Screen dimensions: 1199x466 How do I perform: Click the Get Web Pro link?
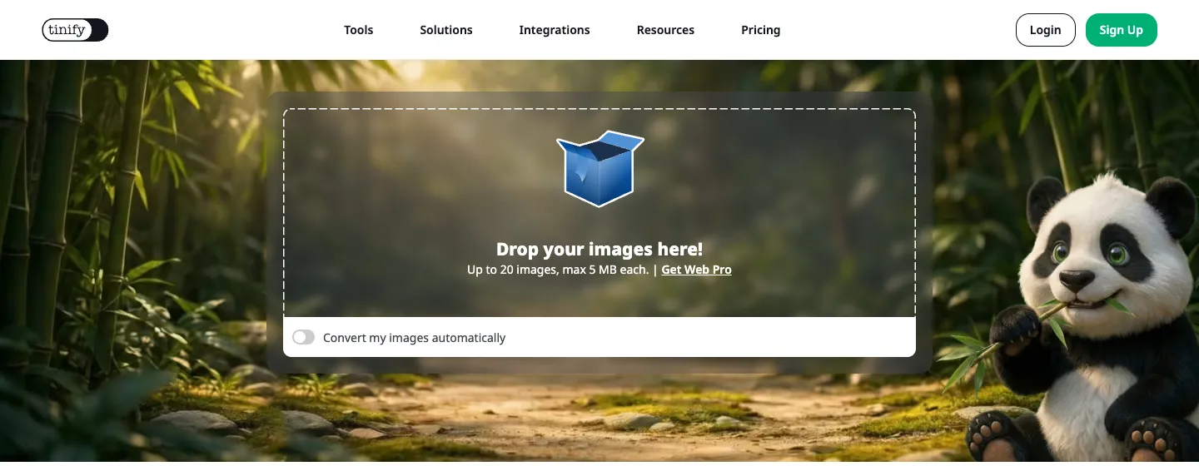tap(696, 270)
